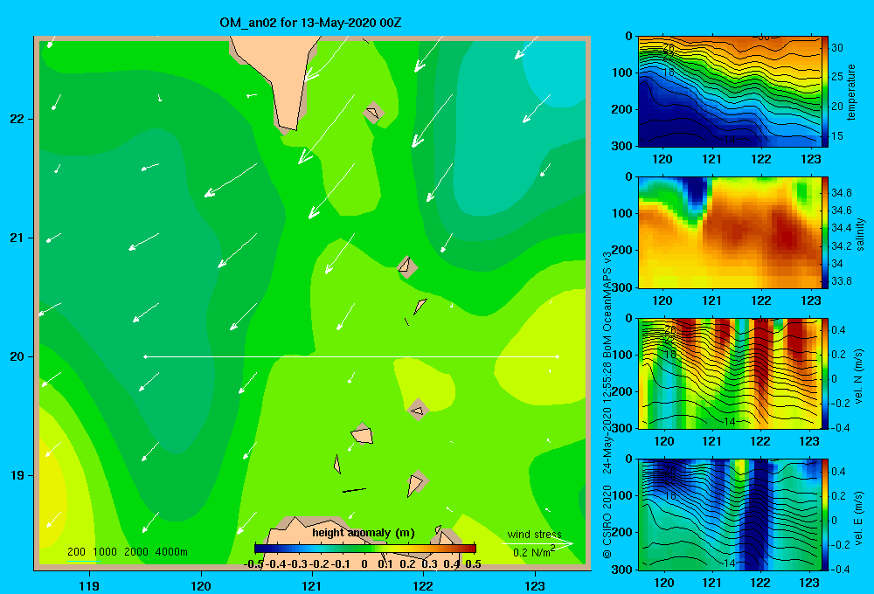The image size is (874, 594).
Task: Click the vertical 'temperature' axis label
Action: 851,92
